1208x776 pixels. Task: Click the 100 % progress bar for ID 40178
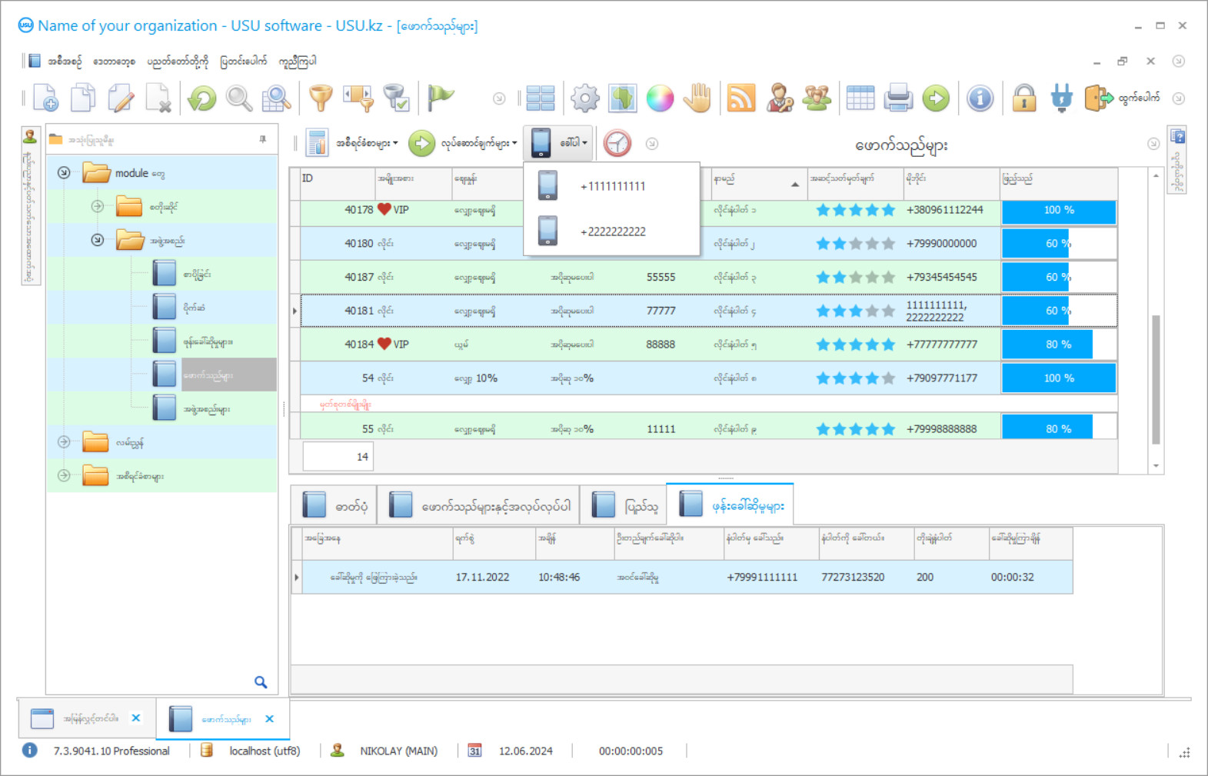point(1058,210)
